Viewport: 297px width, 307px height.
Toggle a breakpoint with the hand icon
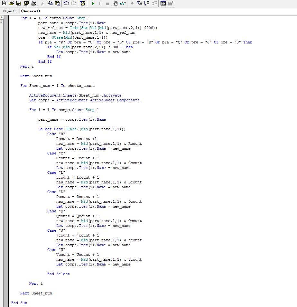[x=116, y=4]
